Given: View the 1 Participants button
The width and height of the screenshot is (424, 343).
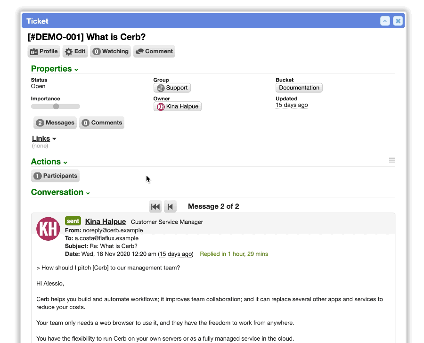Looking at the screenshot, I should pos(55,176).
